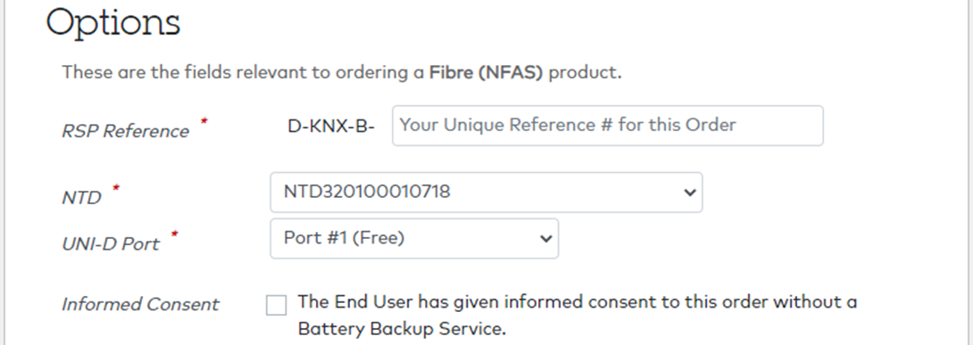Click the NTD field label

click(x=81, y=198)
